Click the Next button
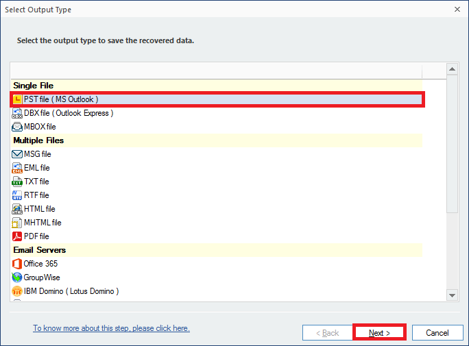This screenshot has width=469, height=346. click(x=379, y=332)
